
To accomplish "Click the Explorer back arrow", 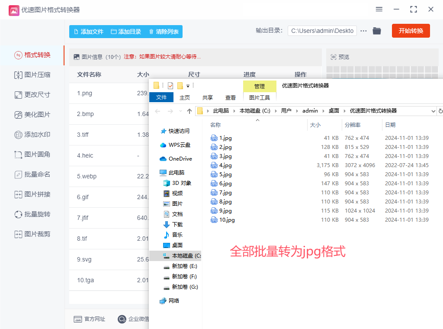I will coord(157,111).
